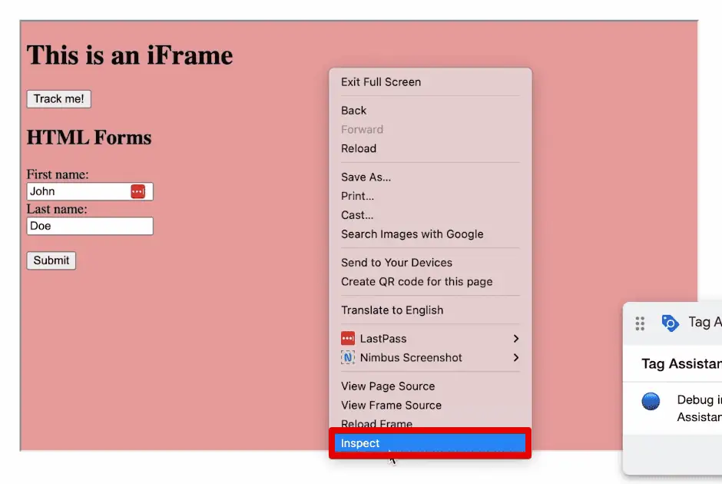Screen dimensions: 722x484
Task: Select Reload Frame
Action: click(x=376, y=423)
